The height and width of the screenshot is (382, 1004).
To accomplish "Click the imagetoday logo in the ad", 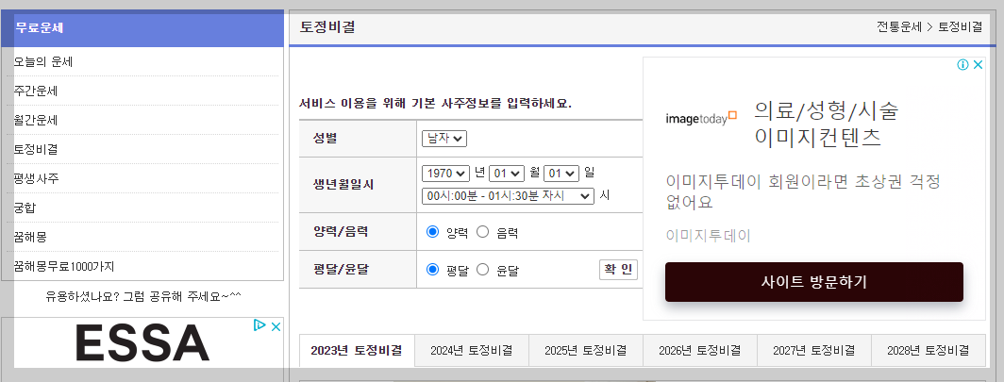I will click(701, 118).
